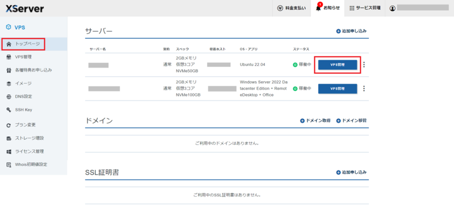
Task: Click the grid icon beside サービス管理
Action: [352, 8]
